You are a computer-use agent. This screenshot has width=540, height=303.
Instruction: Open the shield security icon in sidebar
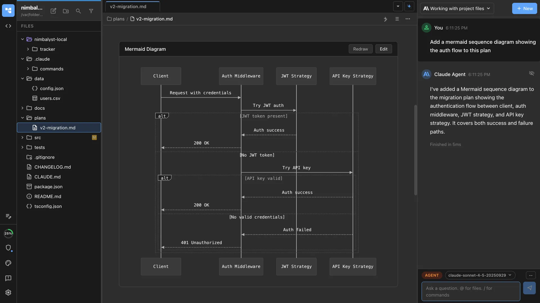(9, 248)
